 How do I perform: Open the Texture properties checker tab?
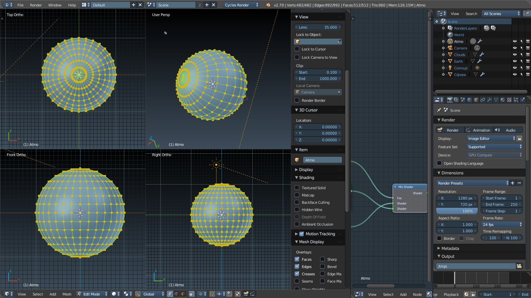coord(509,100)
